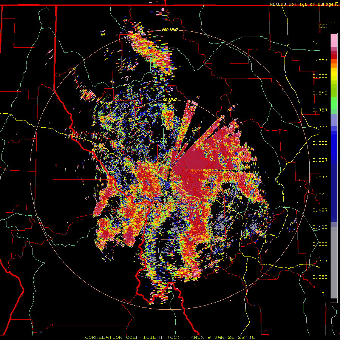The width and height of the screenshot is (340, 340).
Task: Select the 0.467 scale value
Action: 320,210
